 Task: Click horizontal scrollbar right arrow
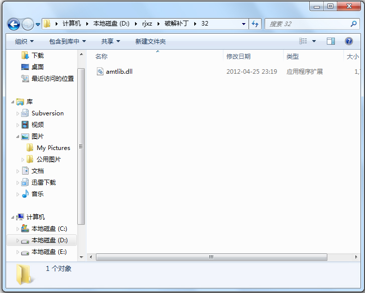point(356,257)
